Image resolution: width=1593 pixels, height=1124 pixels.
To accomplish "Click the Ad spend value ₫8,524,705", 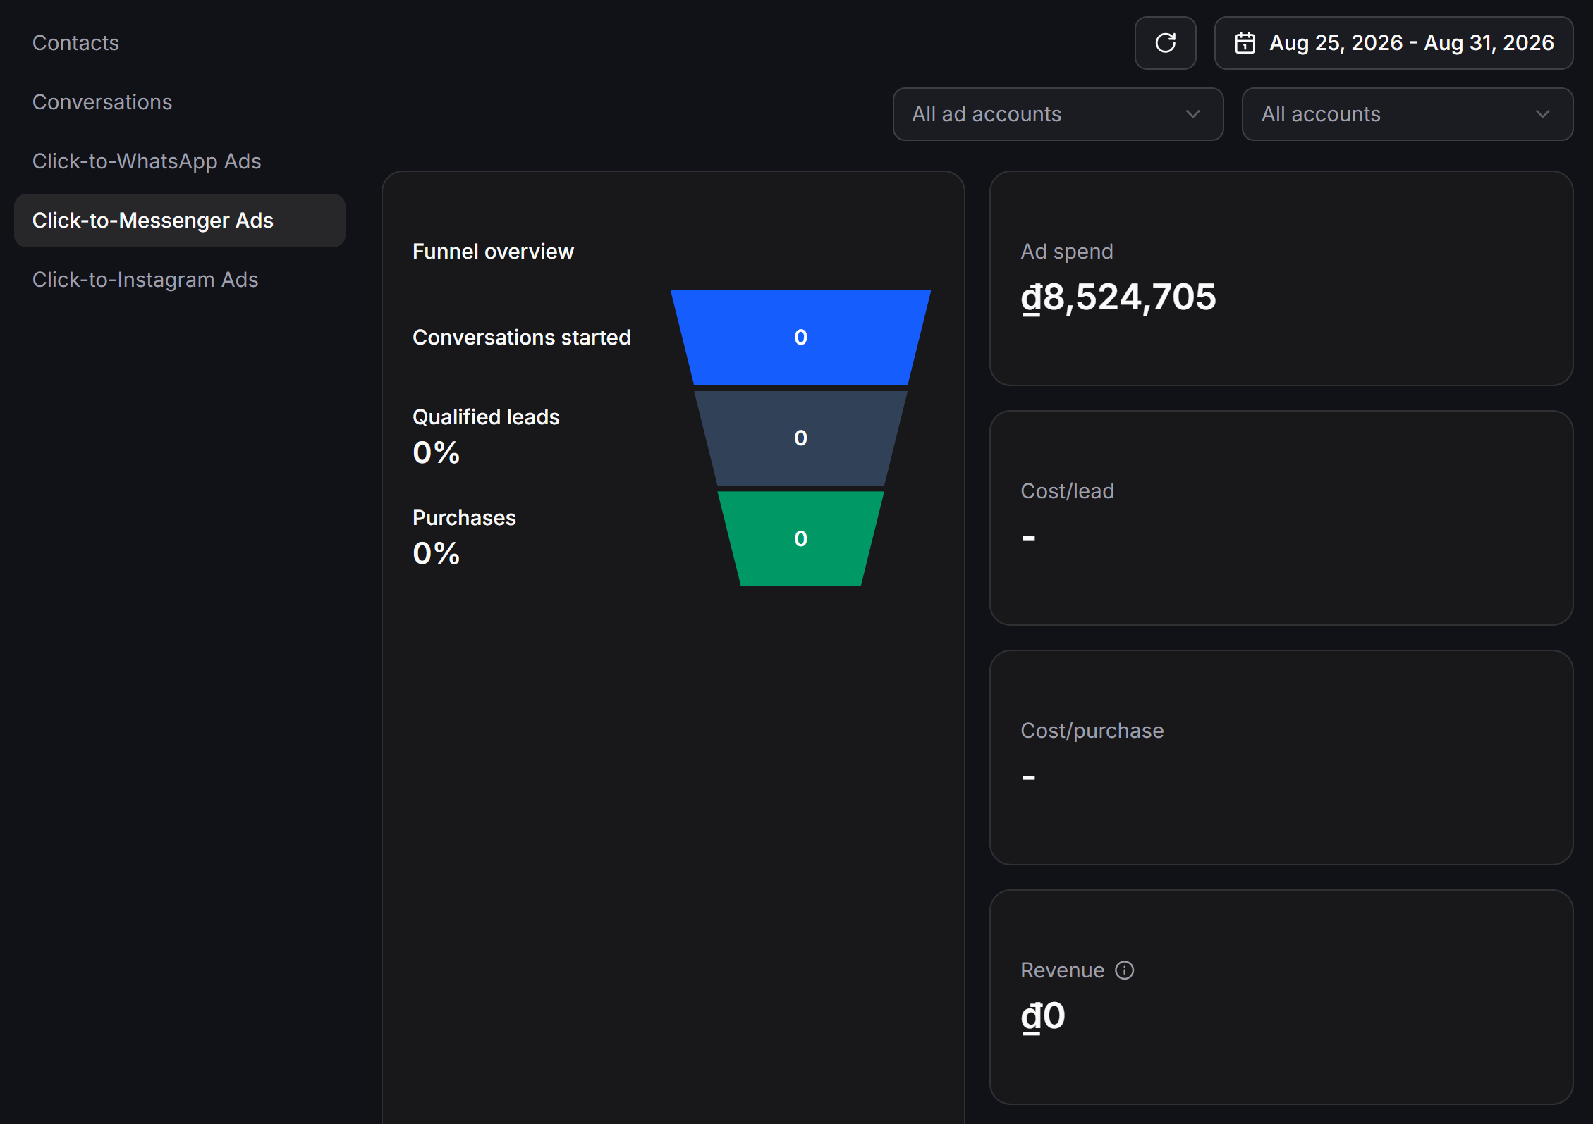I will [x=1118, y=297].
